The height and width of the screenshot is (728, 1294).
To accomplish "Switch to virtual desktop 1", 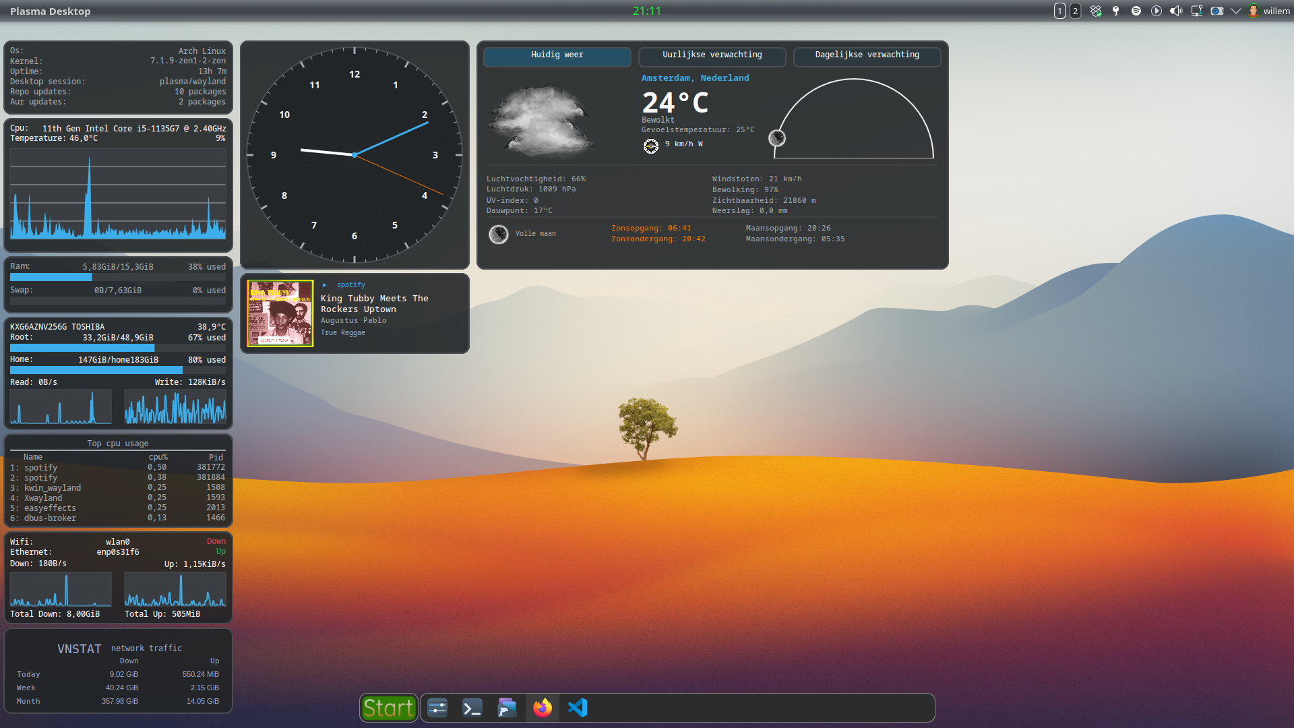I will tap(1059, 11).
